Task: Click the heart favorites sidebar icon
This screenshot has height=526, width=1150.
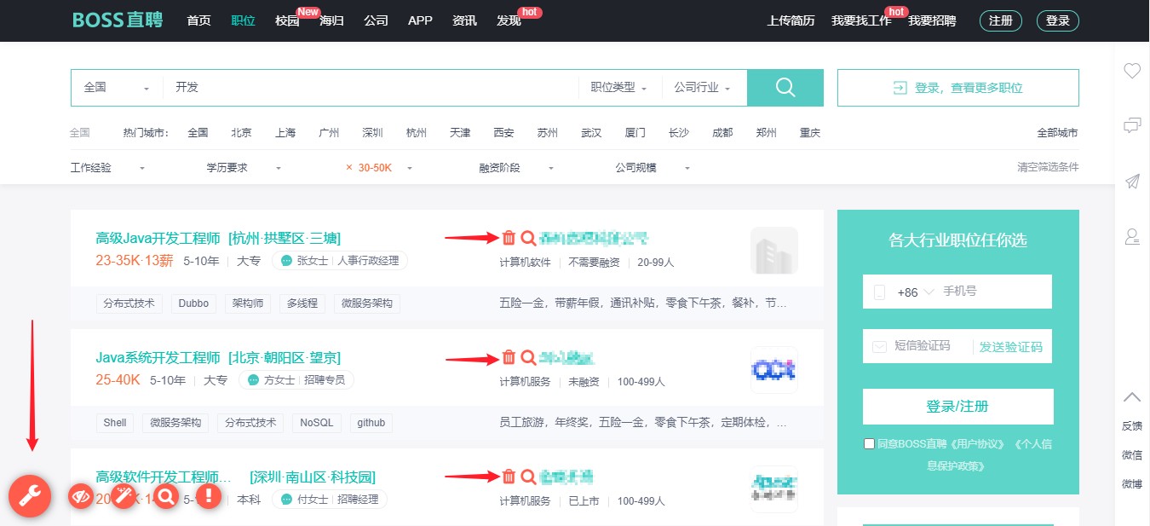Action: coord(1132,71)
